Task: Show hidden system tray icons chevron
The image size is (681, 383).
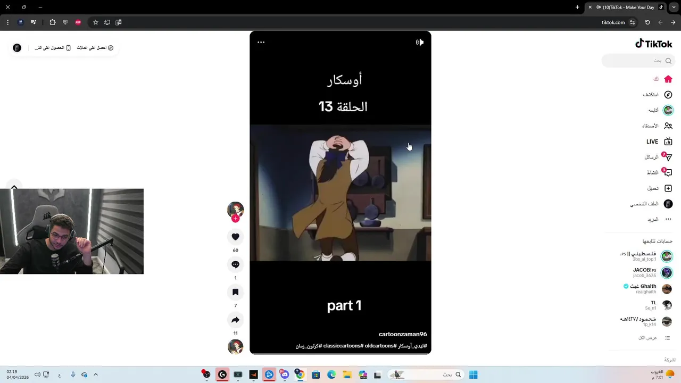Action: [96, 374]
